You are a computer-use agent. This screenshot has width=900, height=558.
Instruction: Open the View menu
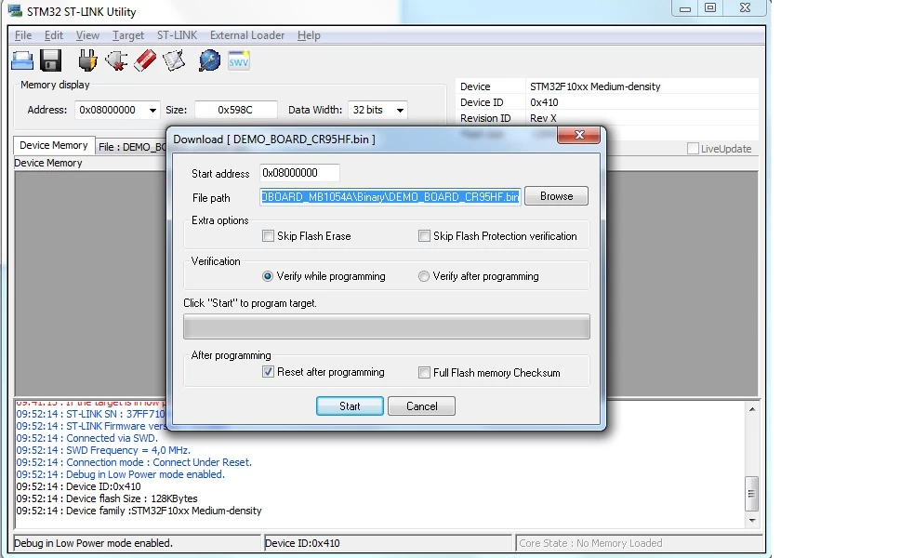pos(87,35)
